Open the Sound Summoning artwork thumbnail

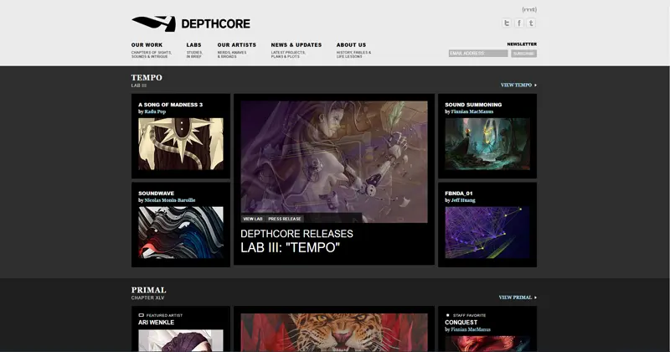487,144
